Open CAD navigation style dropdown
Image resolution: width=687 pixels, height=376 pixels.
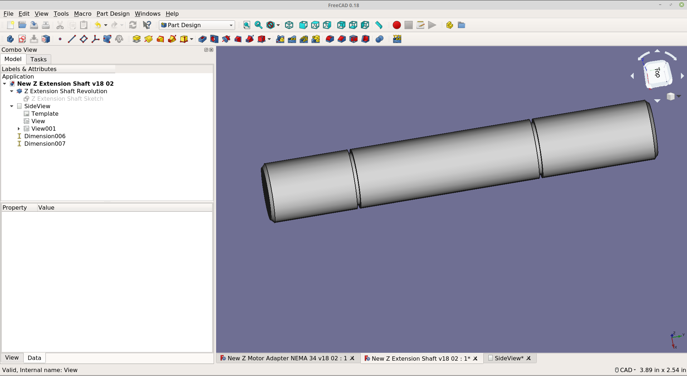tap(625, 370)
